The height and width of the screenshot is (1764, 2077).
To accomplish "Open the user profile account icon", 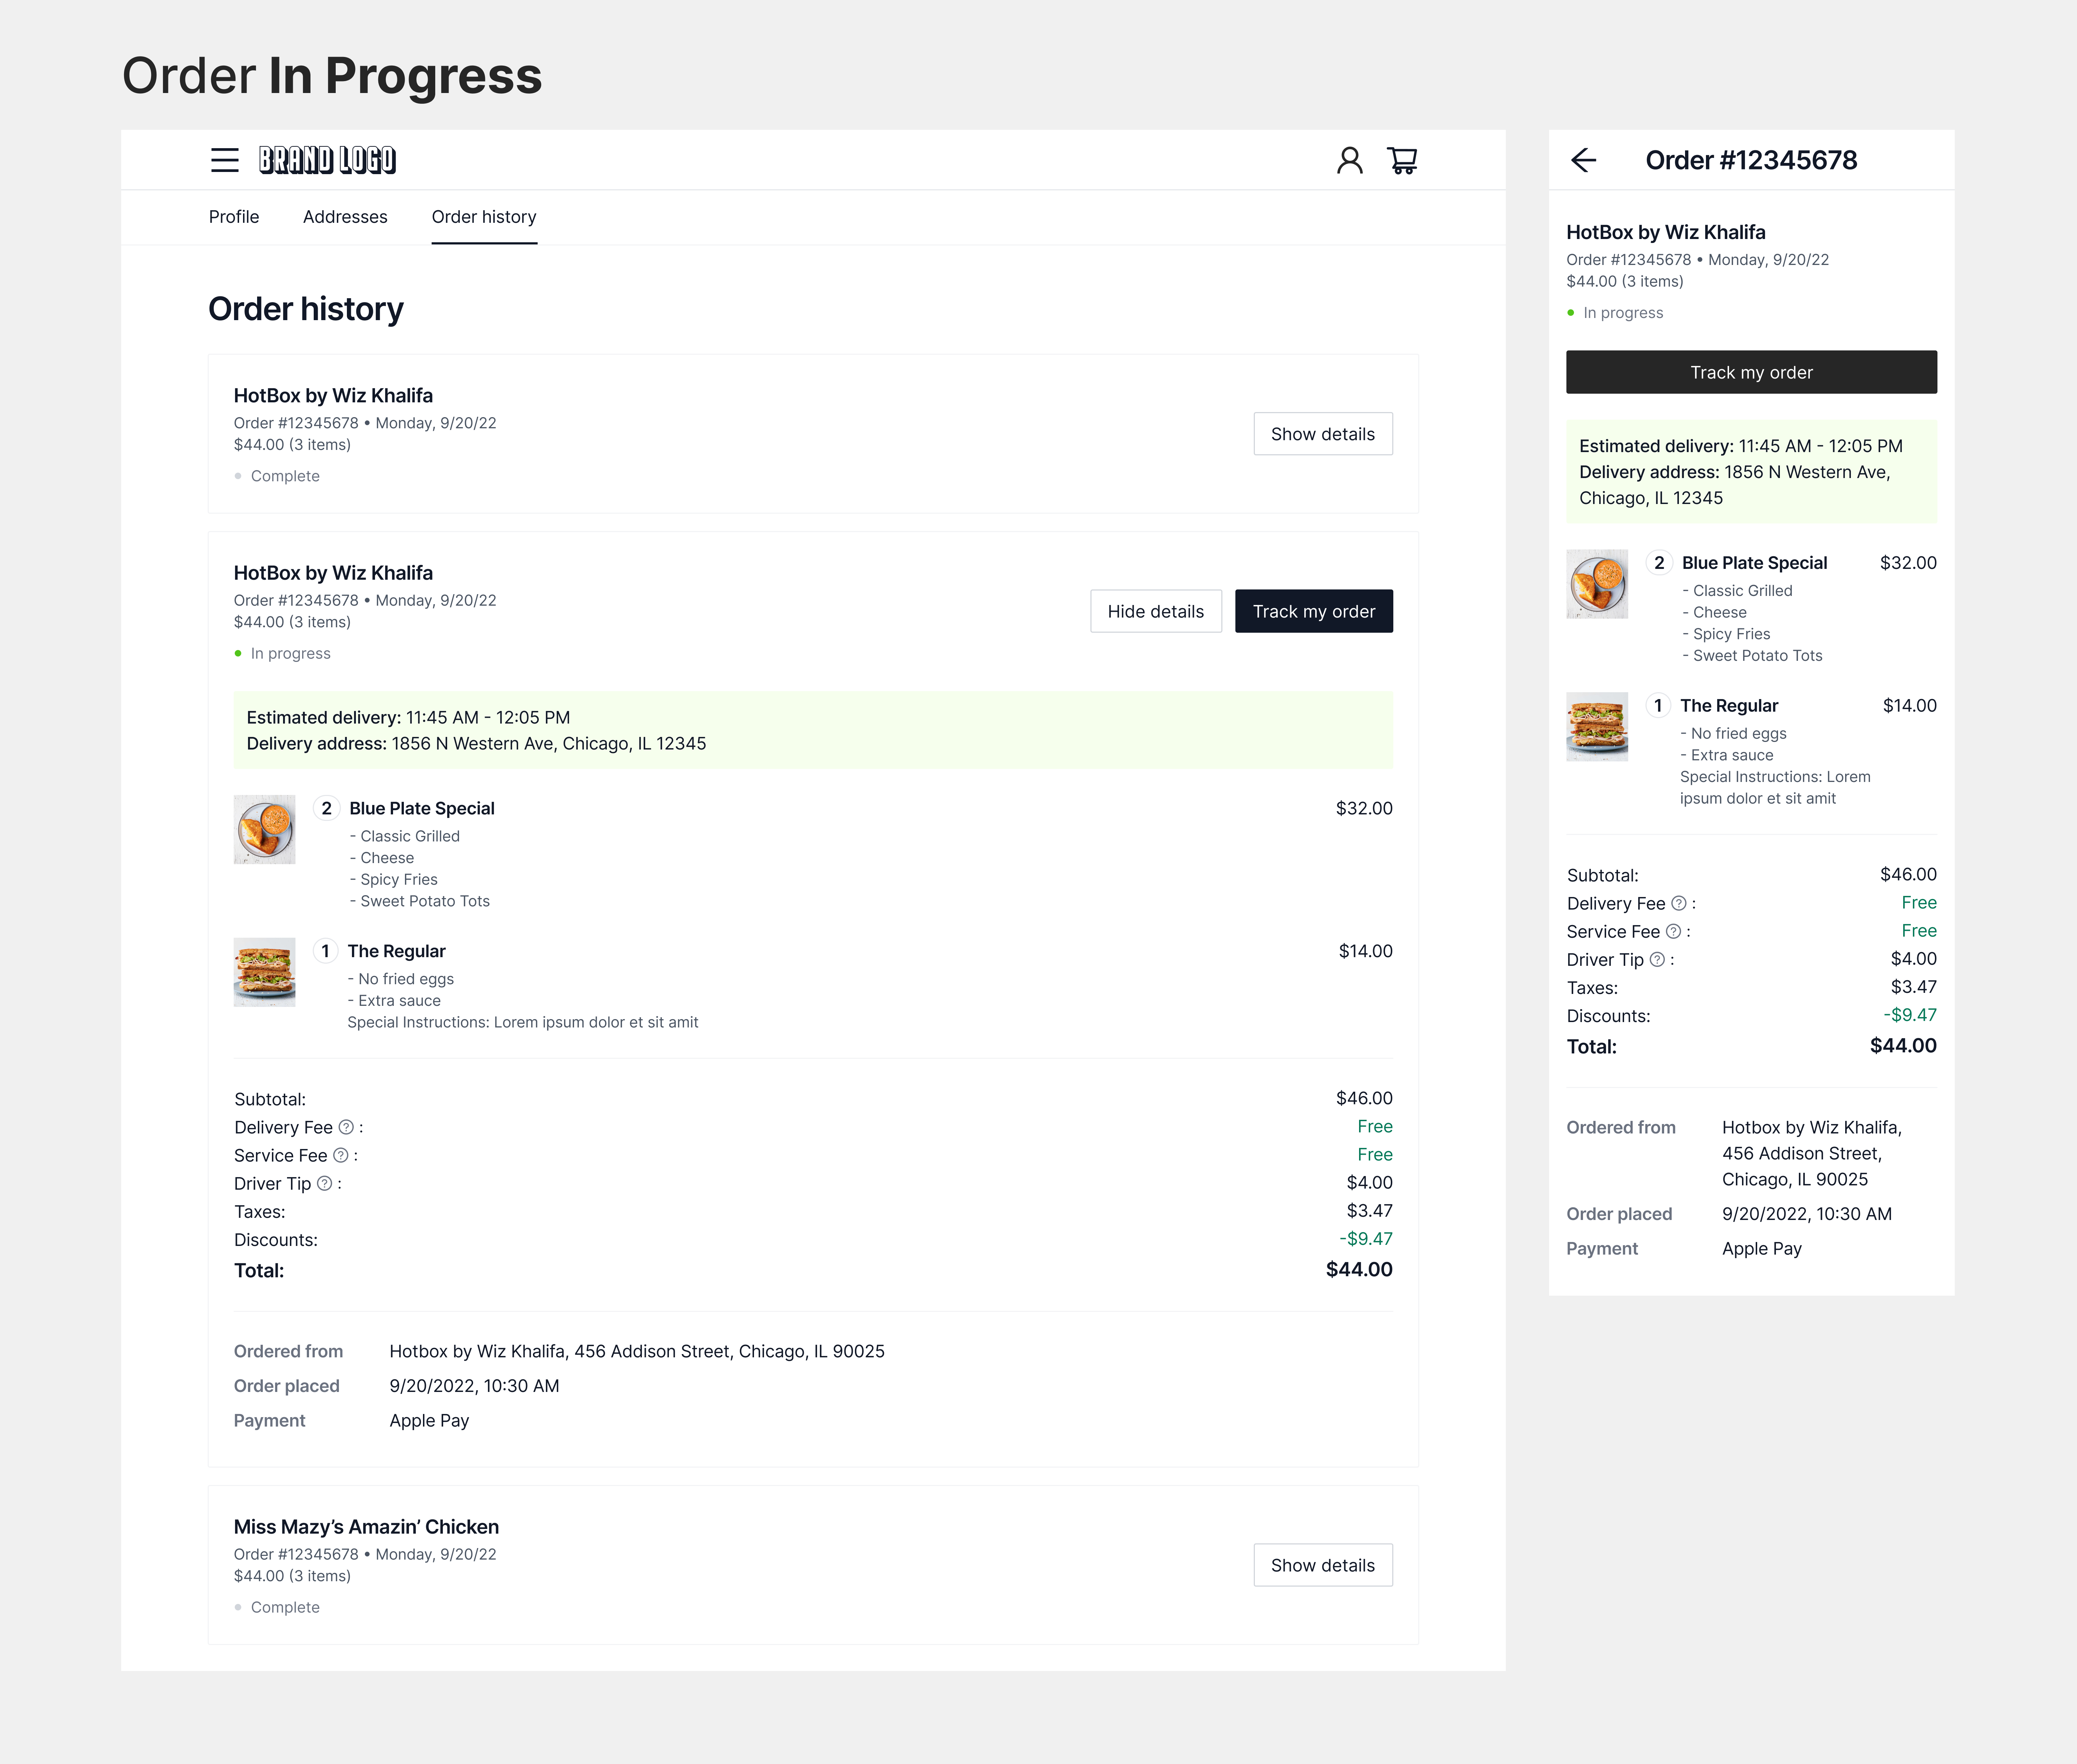I will coord(1350,160).
